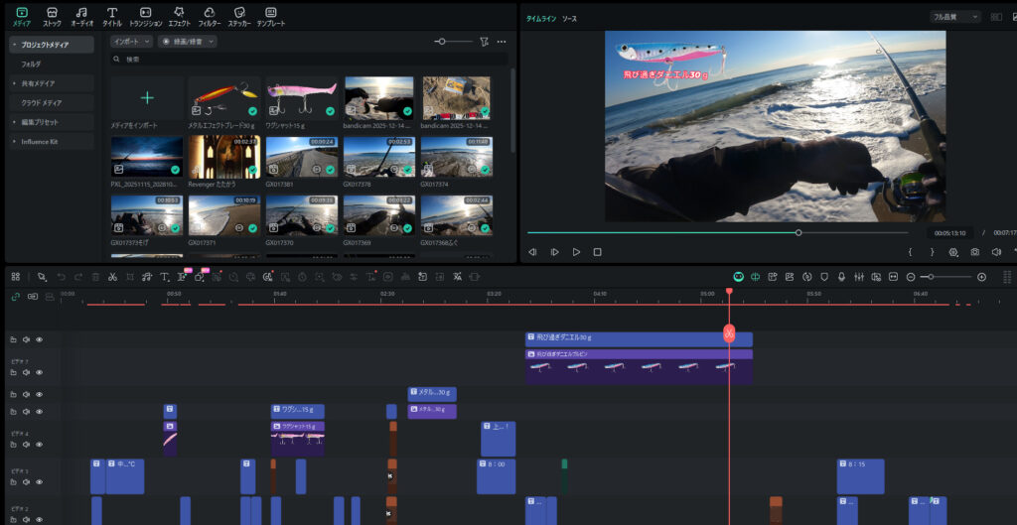The image size is (1017, 525).
Task: Open the 録画/録音 record dropdown
Action: (x=187, y=42)
